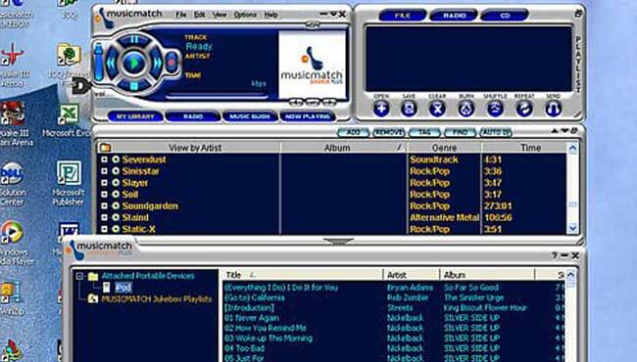Select the RADIO playlist source tab

(x=454, y=16)
